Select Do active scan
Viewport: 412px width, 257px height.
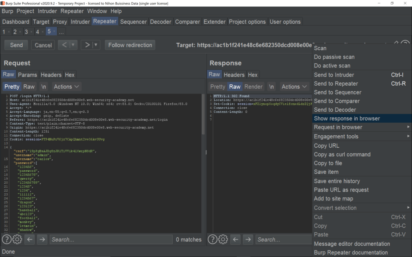click(362, 66)
